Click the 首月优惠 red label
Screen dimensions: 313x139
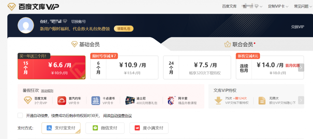pos(293,65)
